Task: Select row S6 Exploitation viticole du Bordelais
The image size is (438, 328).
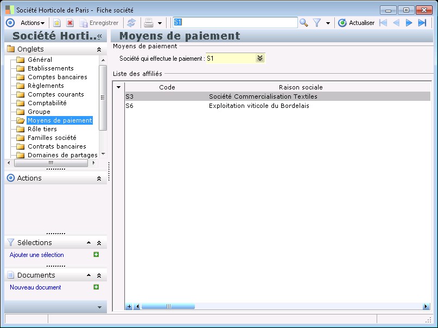Action: 259,106
